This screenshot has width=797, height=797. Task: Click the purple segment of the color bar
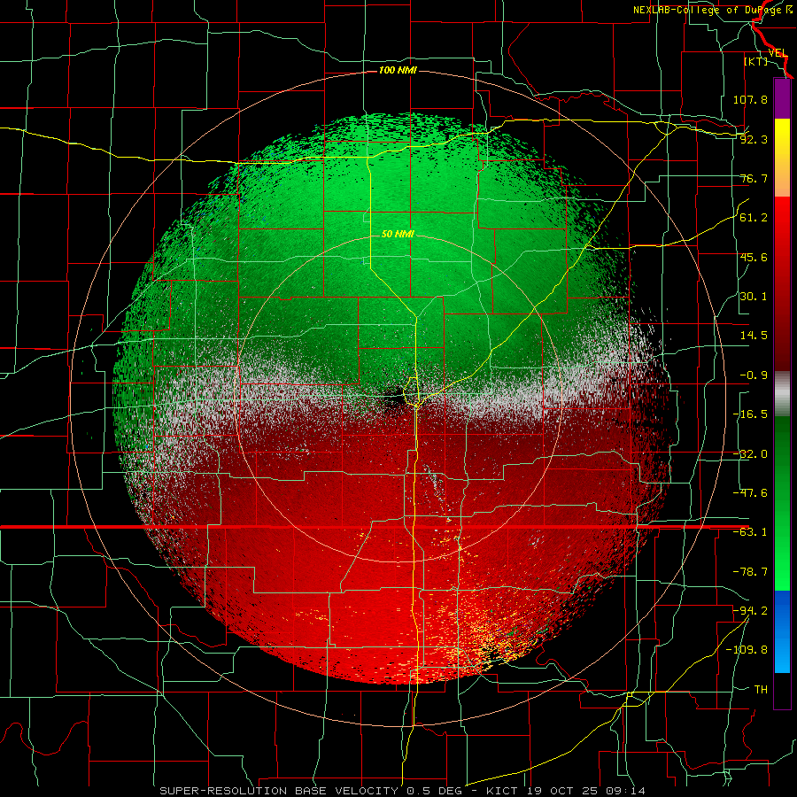coord(782,98)
